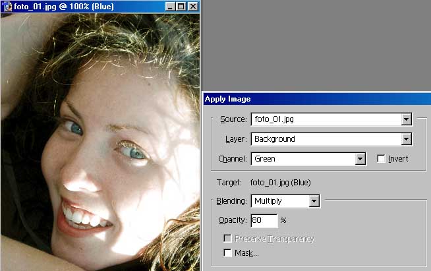Click the foto_01.jpg window icon
Viewport: 431px width, 271px height.
7,7
